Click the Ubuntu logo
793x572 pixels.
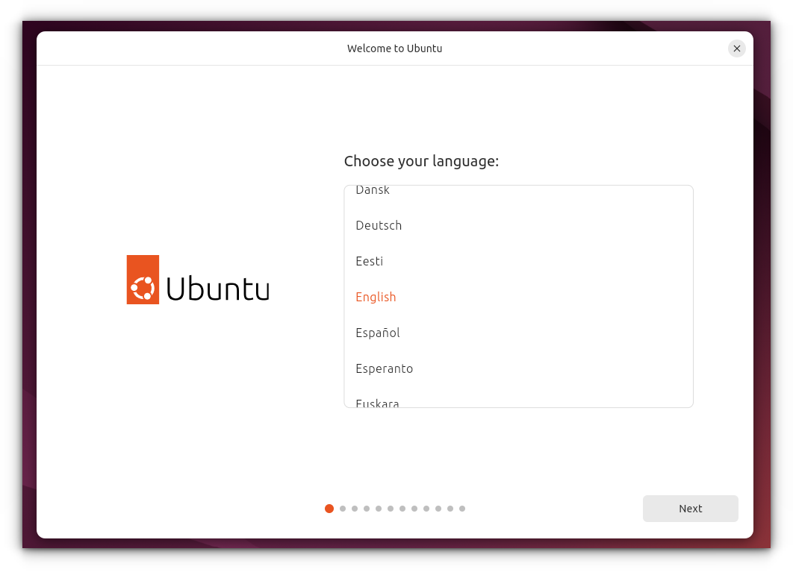pyautogui.click(x=197, y=280)
